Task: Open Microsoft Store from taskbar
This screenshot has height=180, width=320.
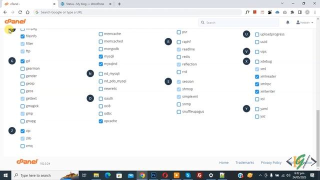Action: [x=119, y=175]
